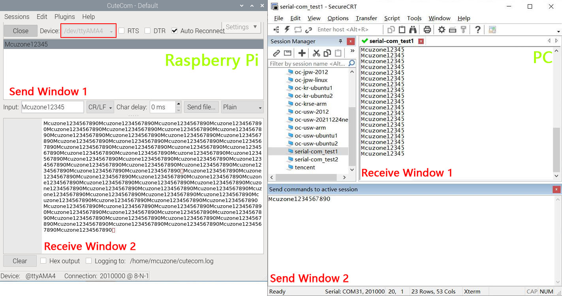Click the Help question mark icon

tap(477, 30)
